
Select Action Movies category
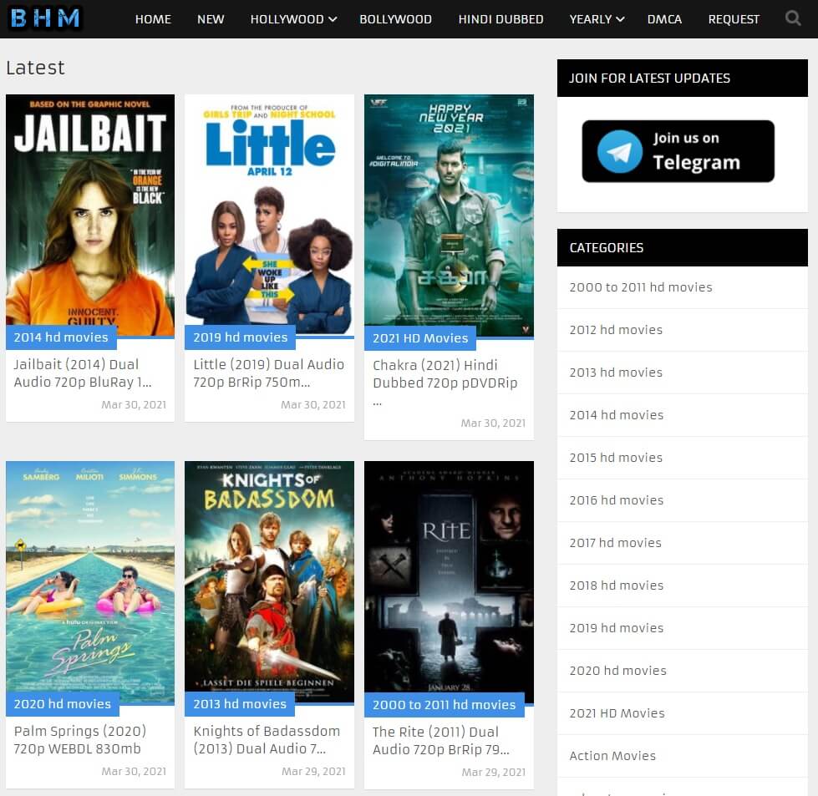(612, 756)
